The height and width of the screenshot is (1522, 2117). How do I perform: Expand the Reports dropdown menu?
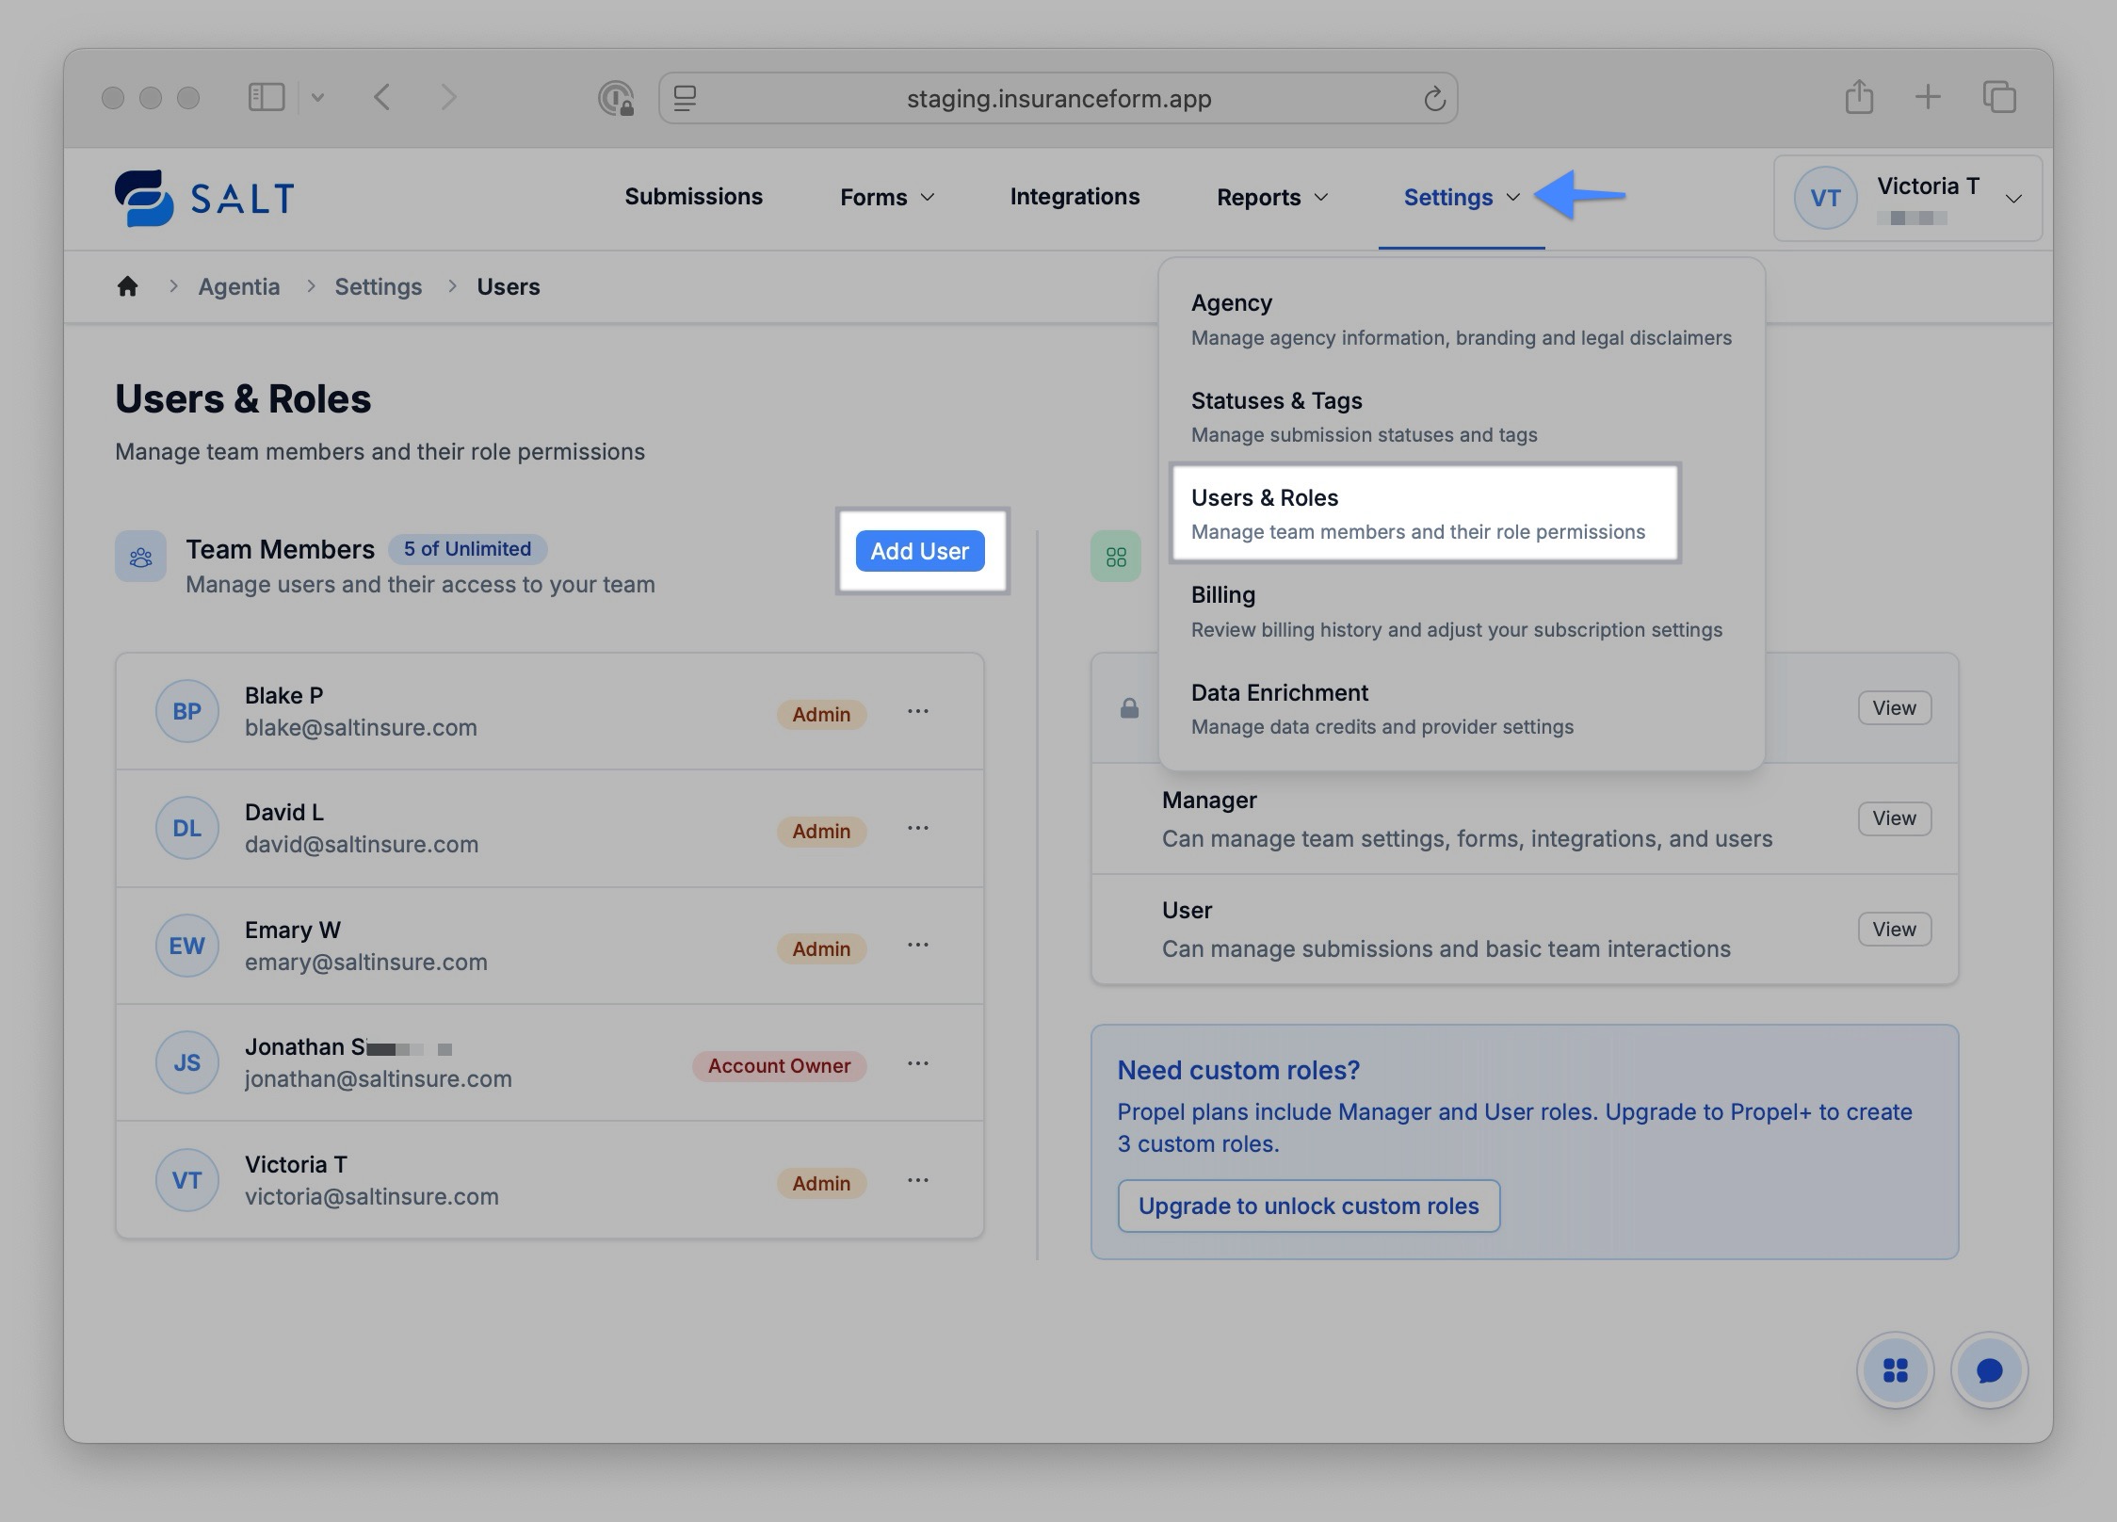pos(1271,198)
